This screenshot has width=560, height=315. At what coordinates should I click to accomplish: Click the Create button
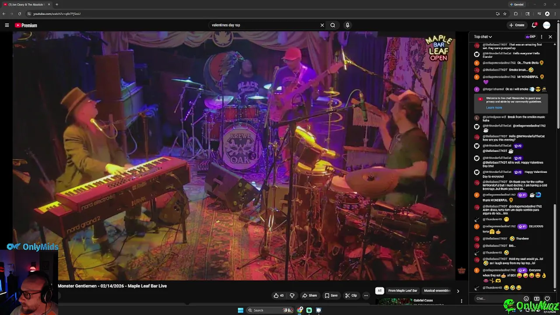point(517,25)
